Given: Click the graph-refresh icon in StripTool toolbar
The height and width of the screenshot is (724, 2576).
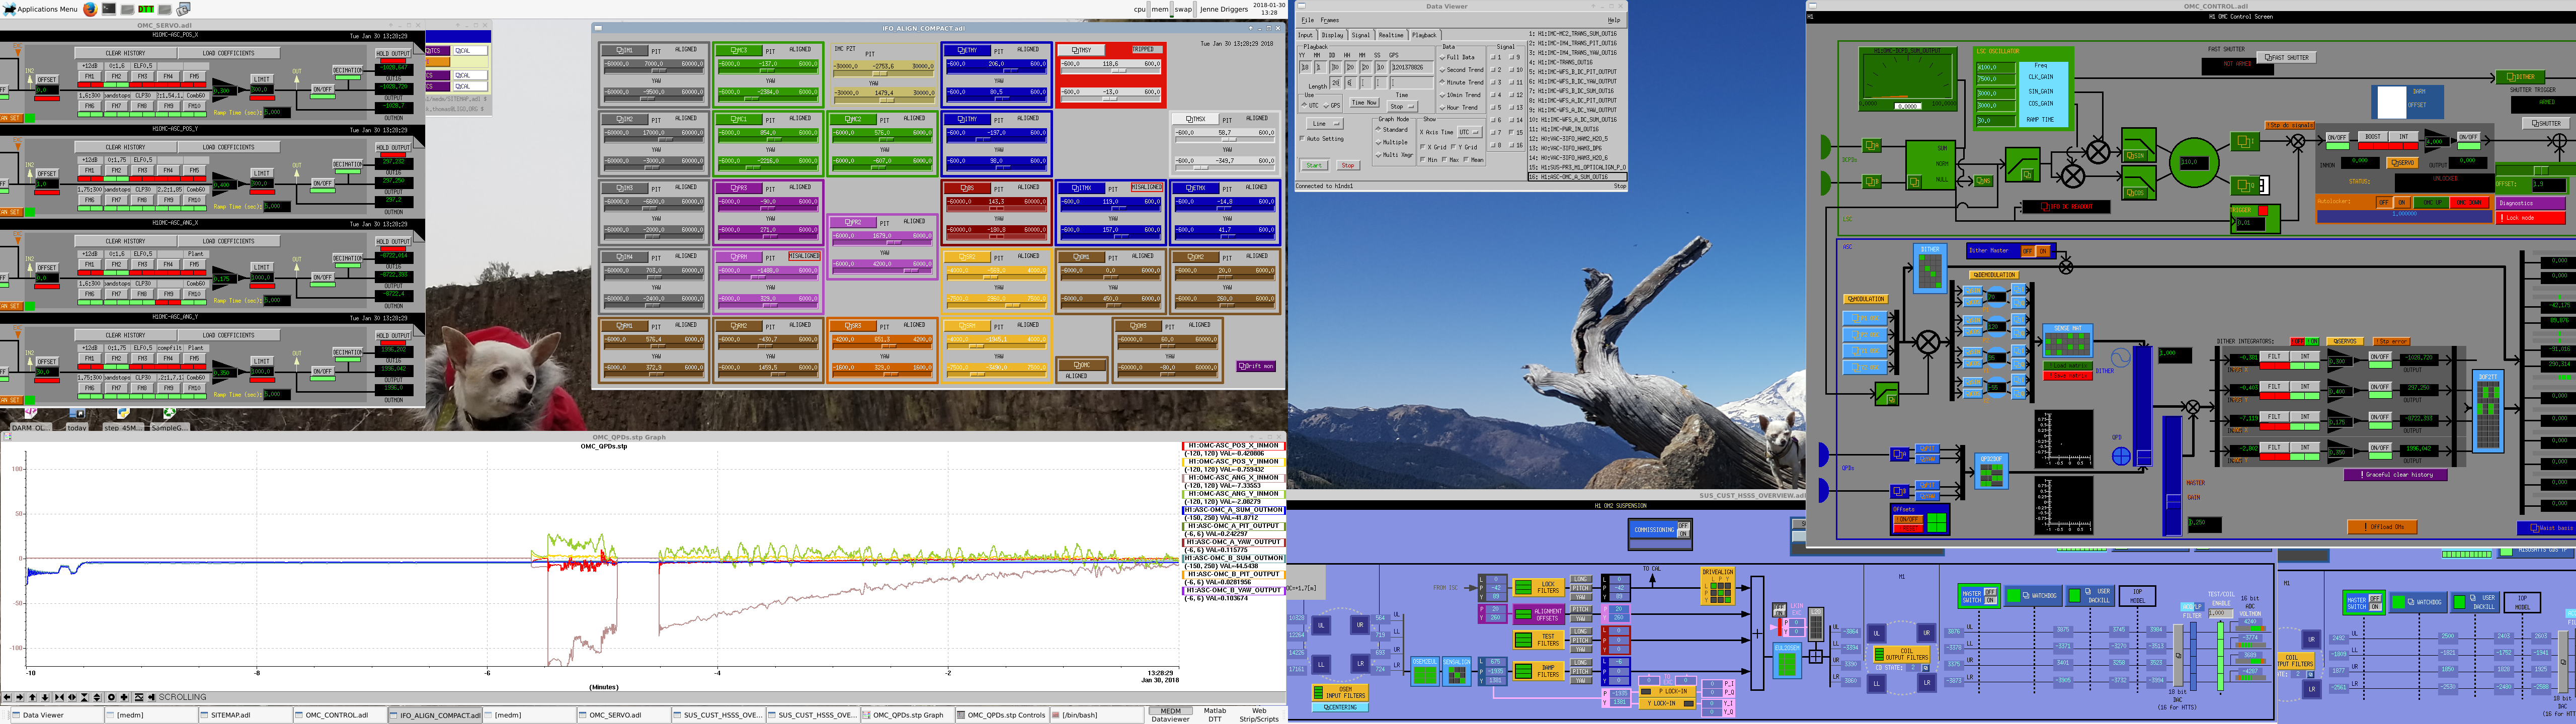Looking at the screenshot, I should 139,697.
